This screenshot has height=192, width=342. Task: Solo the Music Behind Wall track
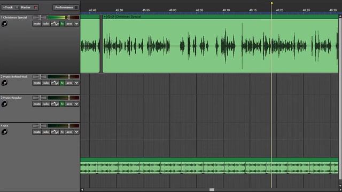(x=46, y=83)
